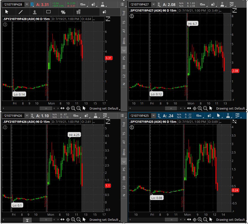The width and height of the screenshot is (248, 224).
Task: Click the A: 3.31 ask price in P428 header
Action: (42, 4)
